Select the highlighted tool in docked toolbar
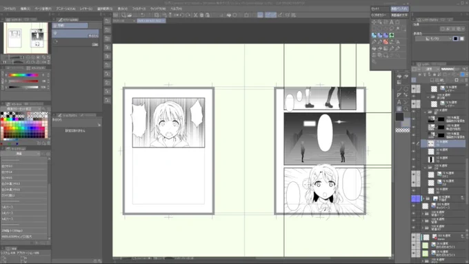This screenshot has height=264, width=469. pyautogui.click(x=399, y=109)
